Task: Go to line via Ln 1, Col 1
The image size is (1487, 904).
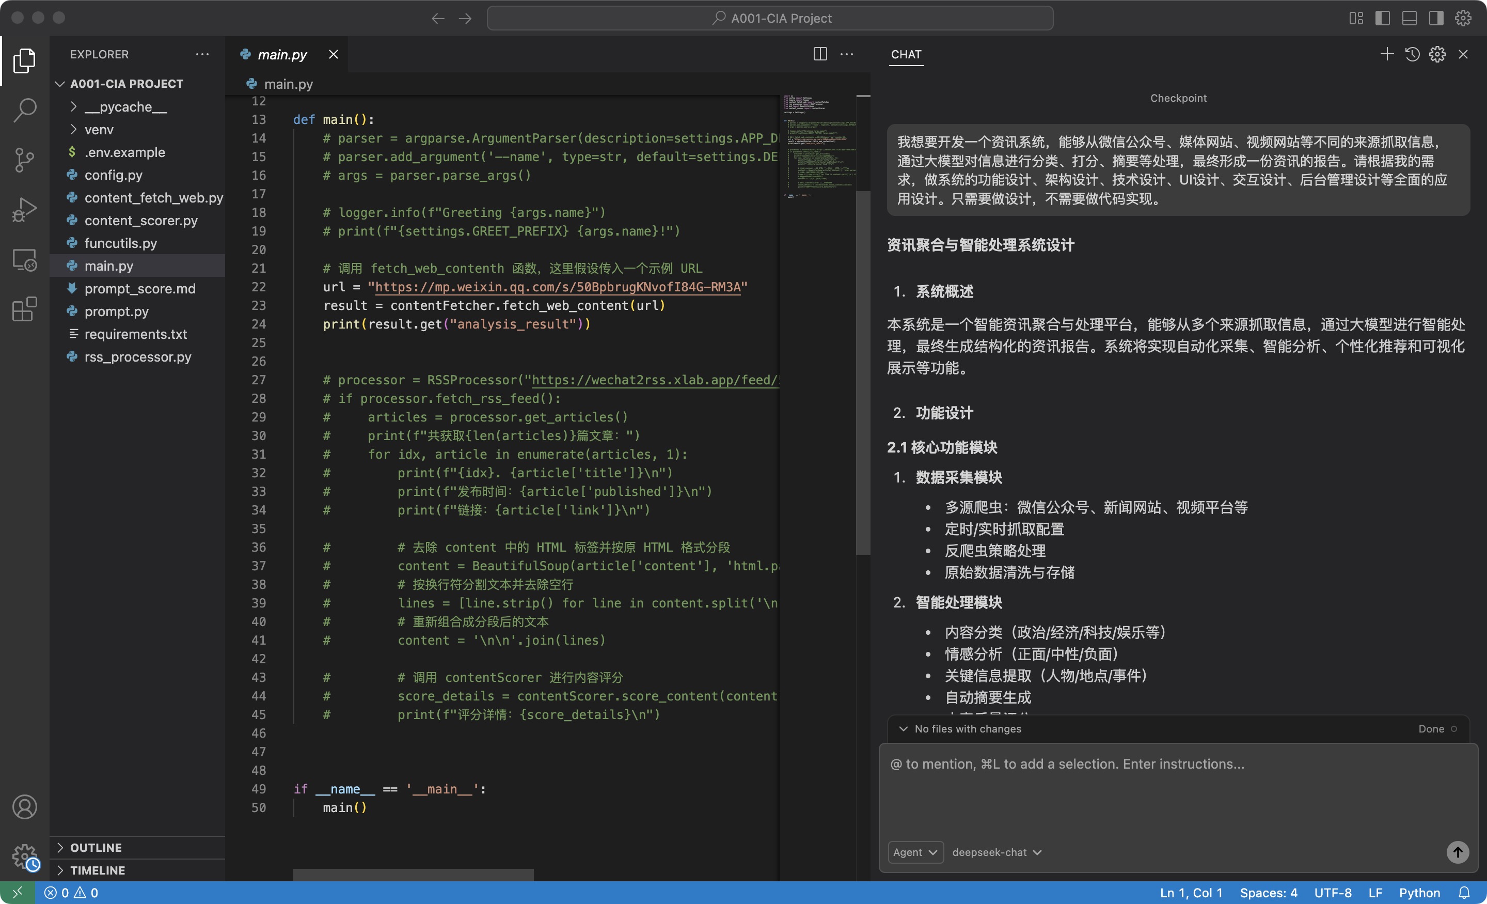Action: (x=1191, y=893)
